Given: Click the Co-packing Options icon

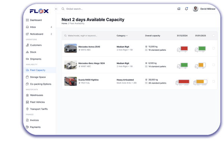Looking at the screenshot, I should (27, 84).
